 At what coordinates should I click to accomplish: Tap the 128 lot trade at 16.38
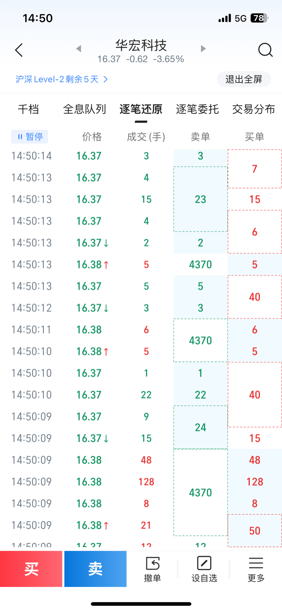pos(146,482)
